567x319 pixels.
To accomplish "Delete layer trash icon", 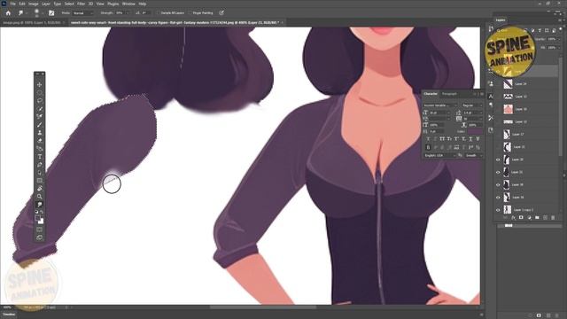I will (x=553, y=218).
